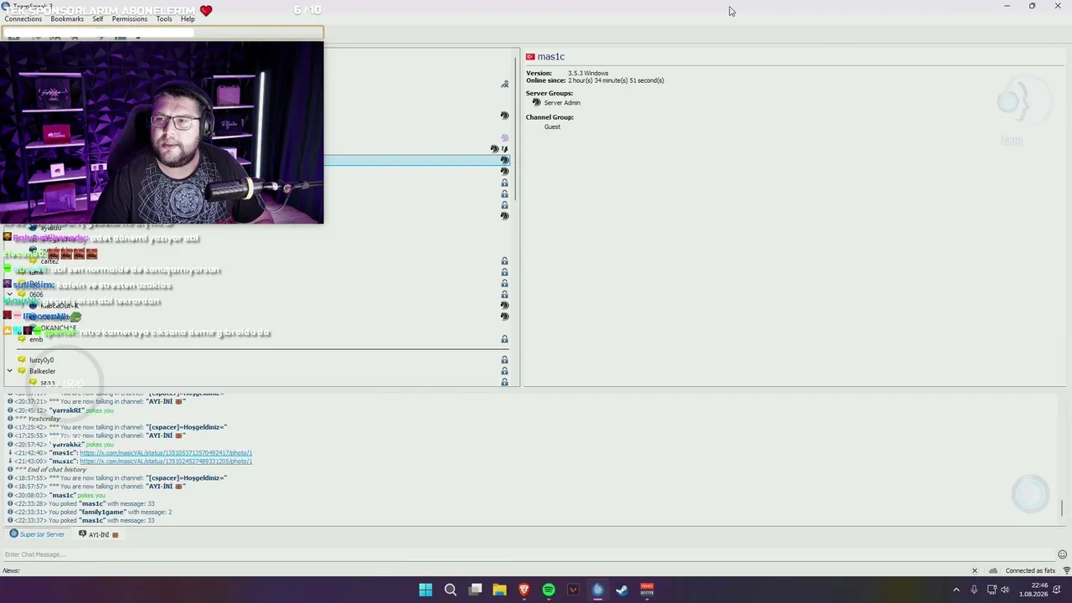The image size is (1072, 603).
Task: Click the cloud sync status icon
Action: point(993,570)
